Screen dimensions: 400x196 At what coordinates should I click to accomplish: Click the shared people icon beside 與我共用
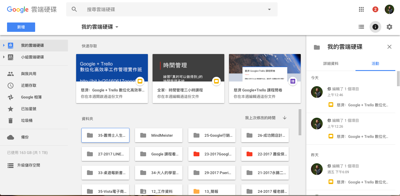(x=11, y=74)
